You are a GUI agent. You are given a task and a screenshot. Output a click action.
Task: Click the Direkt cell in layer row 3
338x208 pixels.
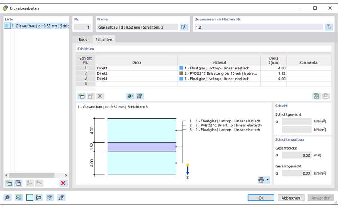point(137,79)
